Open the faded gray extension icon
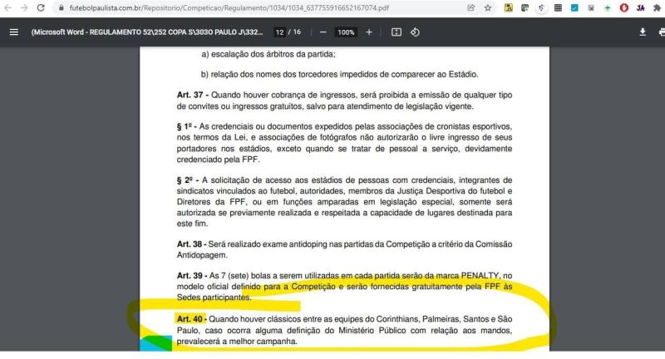 [x=591, y=7]
